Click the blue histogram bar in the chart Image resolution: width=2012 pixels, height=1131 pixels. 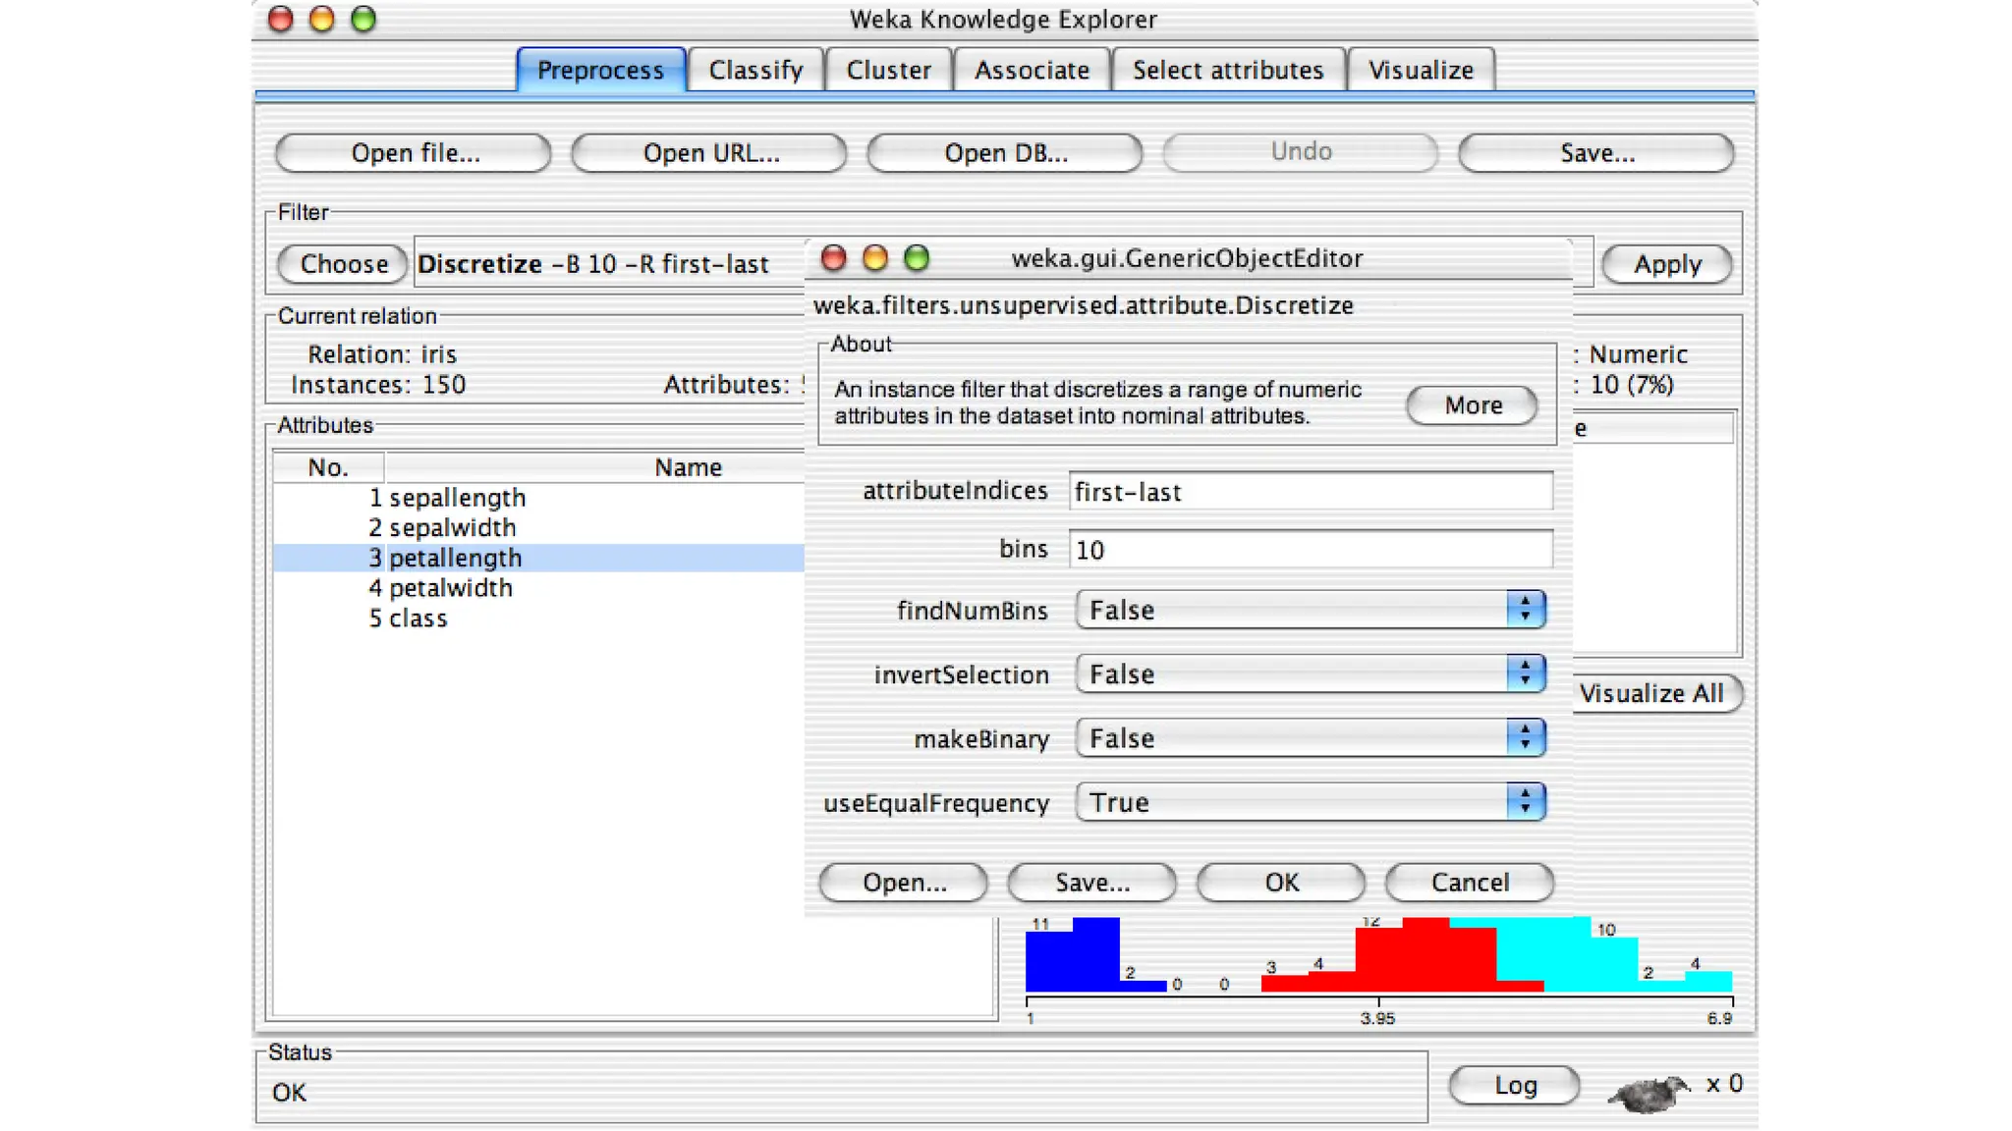[x=1073, y=957]
